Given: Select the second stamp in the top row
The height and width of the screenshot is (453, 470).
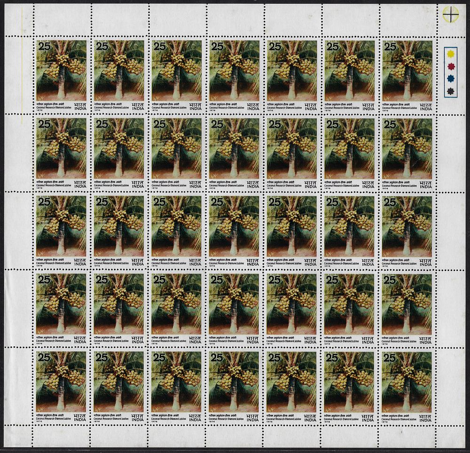Looking at the screenshot, I should tap(119, 76).
